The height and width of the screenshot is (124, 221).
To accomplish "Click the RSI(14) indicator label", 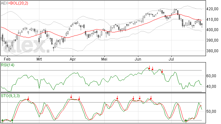I will click(x=8, y=65).
